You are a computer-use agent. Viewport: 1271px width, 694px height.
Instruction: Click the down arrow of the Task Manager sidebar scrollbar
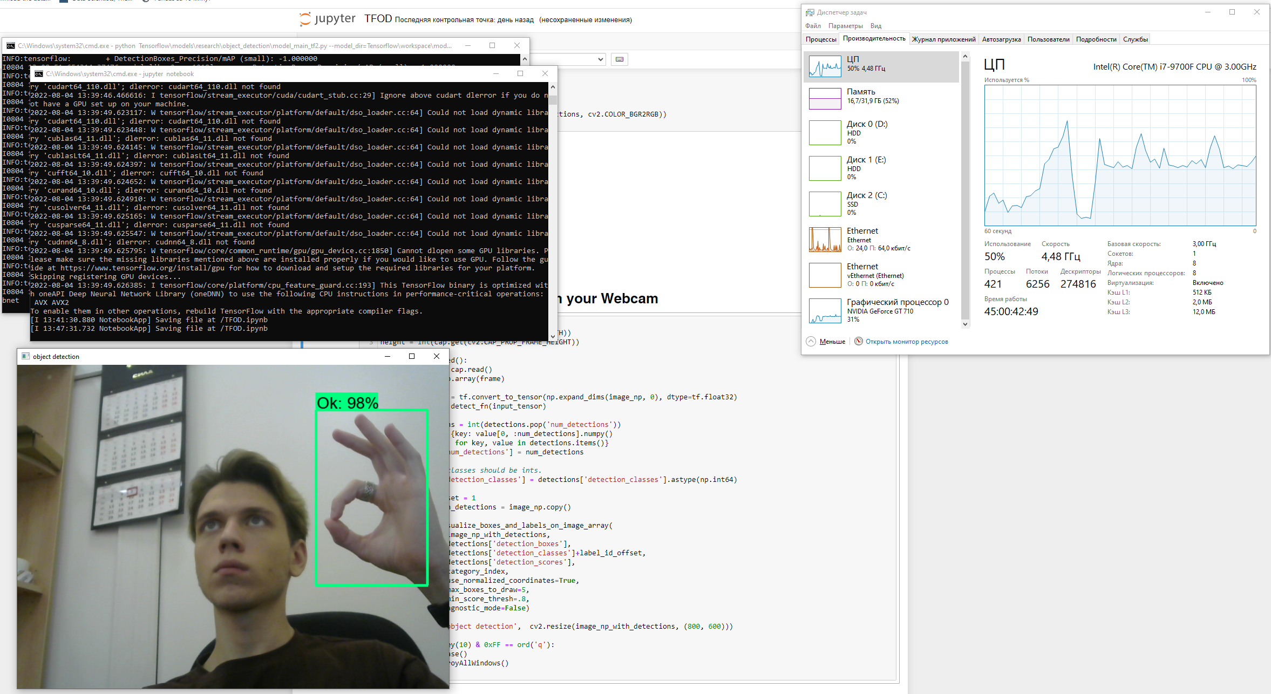pyautogui.click(x=965, y=324)
